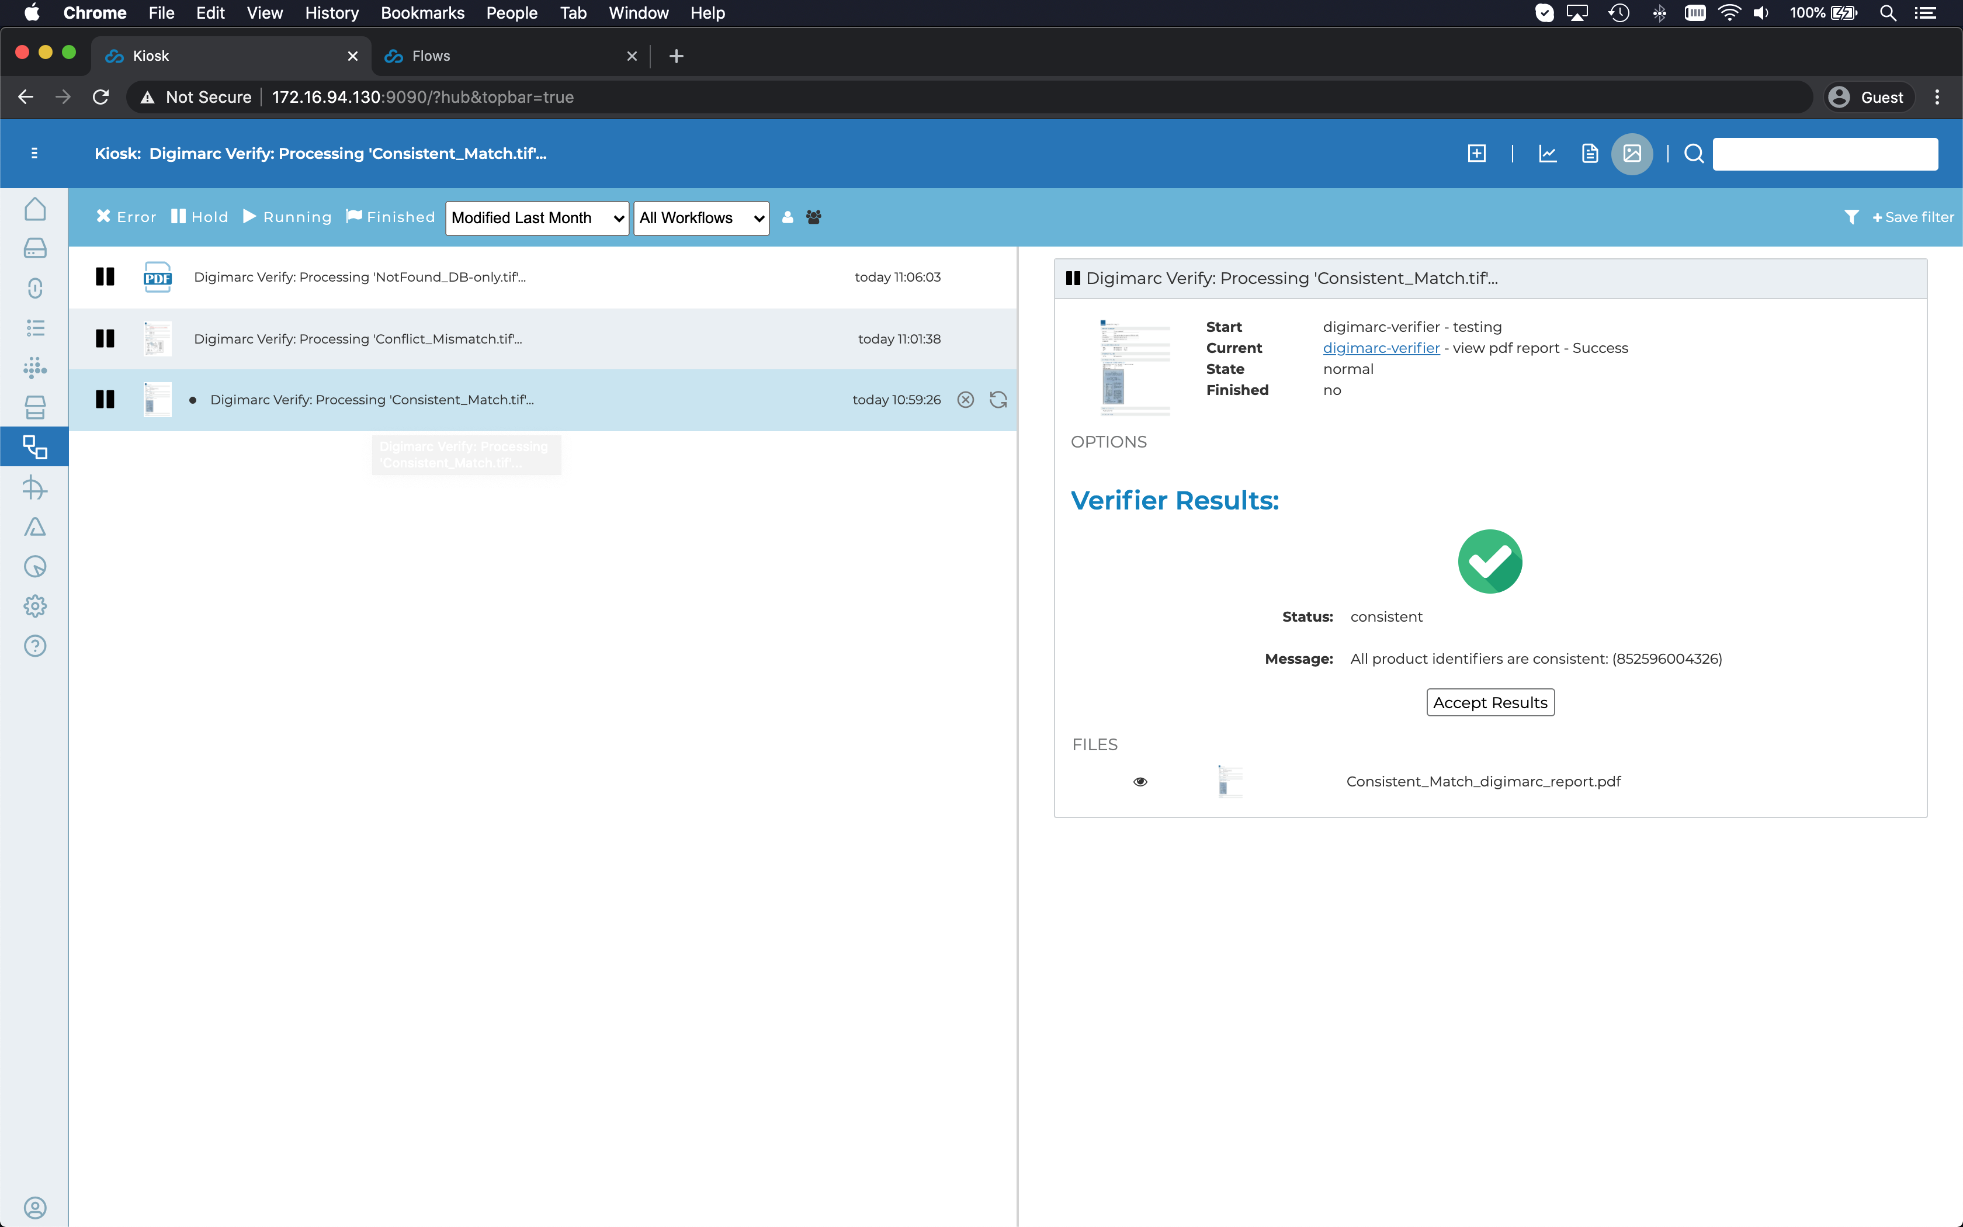Click Accept Results button in verifier panel
The width and height of the screenshot is (1963, 1227).
coord(1490,701)
